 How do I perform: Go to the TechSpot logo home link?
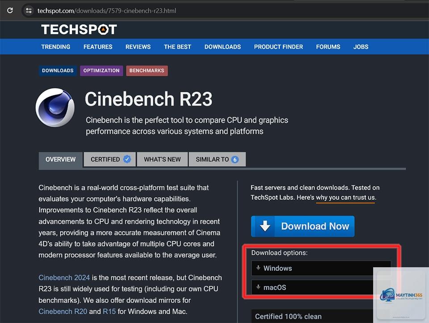point(79,29)
